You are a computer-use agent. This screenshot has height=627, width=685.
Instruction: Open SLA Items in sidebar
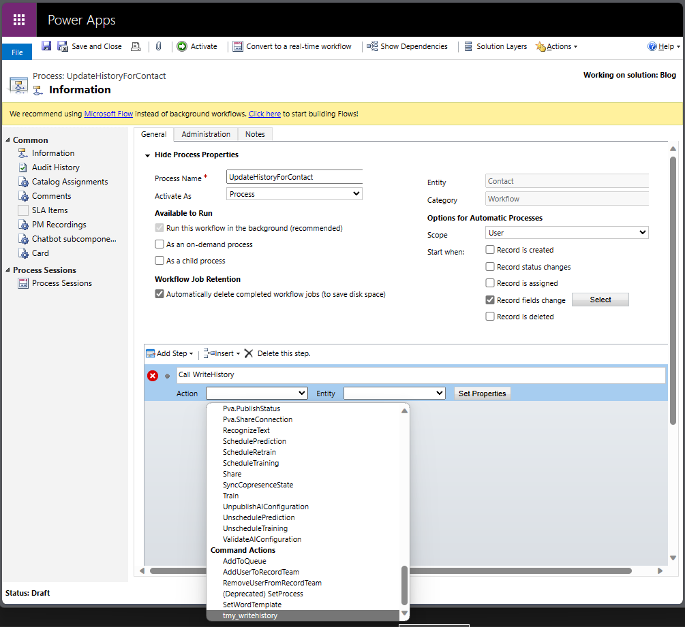point(49,210)
